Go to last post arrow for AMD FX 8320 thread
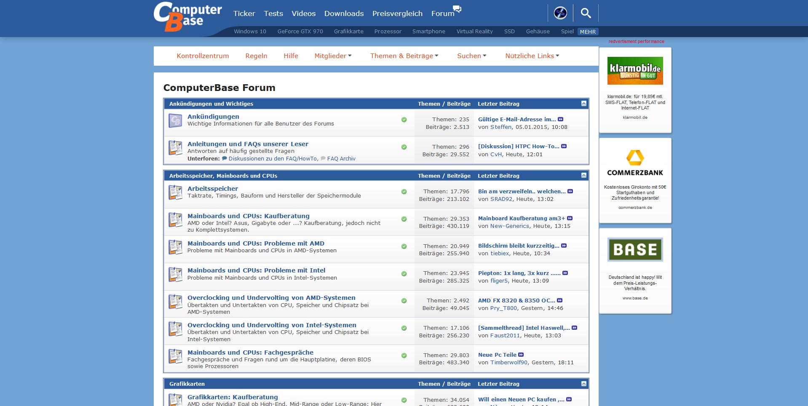The height and width of the screenshot is (406, 808). point(559,300)
